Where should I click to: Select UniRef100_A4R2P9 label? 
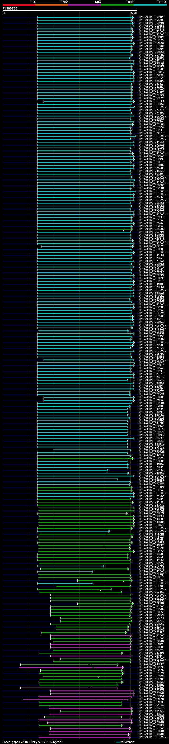[x=152, y=409]
